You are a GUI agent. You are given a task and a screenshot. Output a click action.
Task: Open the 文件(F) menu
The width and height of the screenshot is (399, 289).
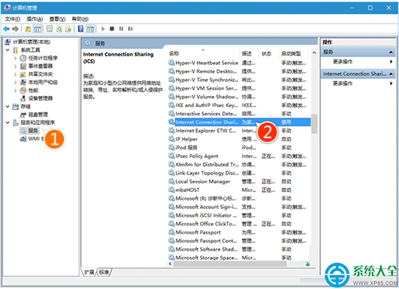tap(13, 19)
